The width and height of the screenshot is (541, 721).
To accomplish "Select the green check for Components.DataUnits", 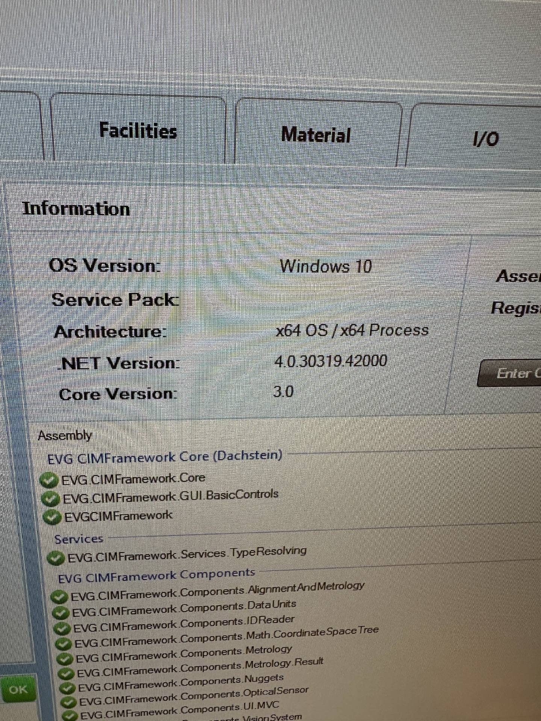I will click(x=61, y=613).
